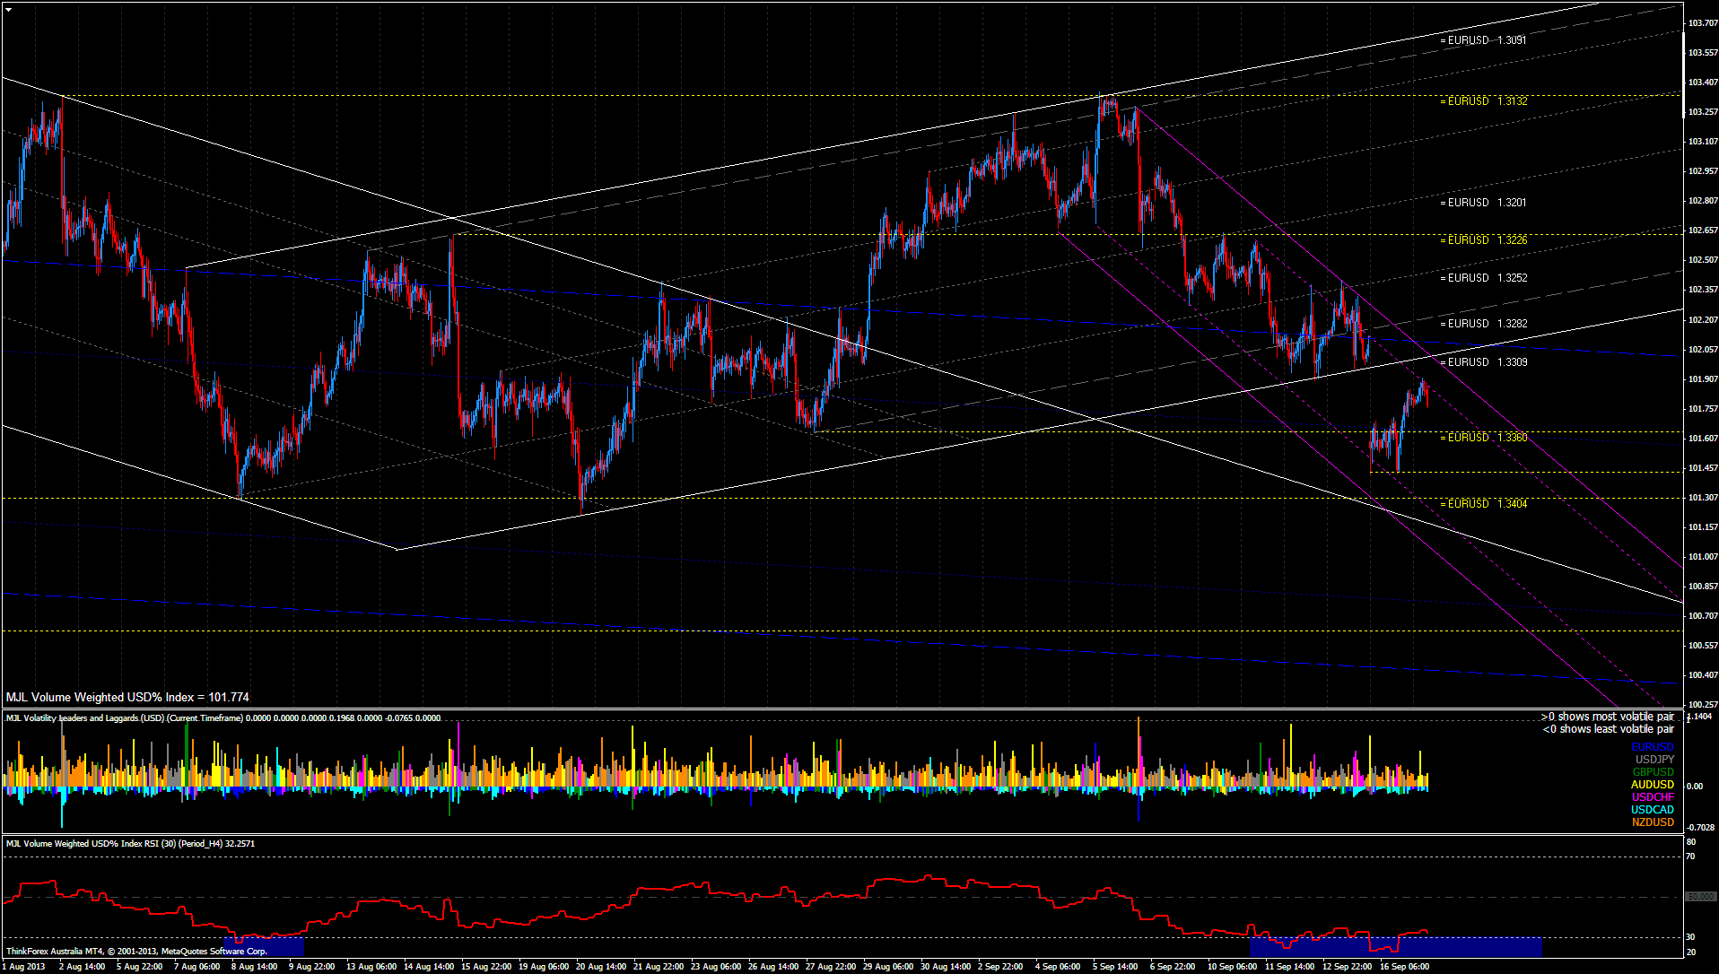
Task: Click the 4 Sep 06:00 time axis label
Action: click(1058, 967)
